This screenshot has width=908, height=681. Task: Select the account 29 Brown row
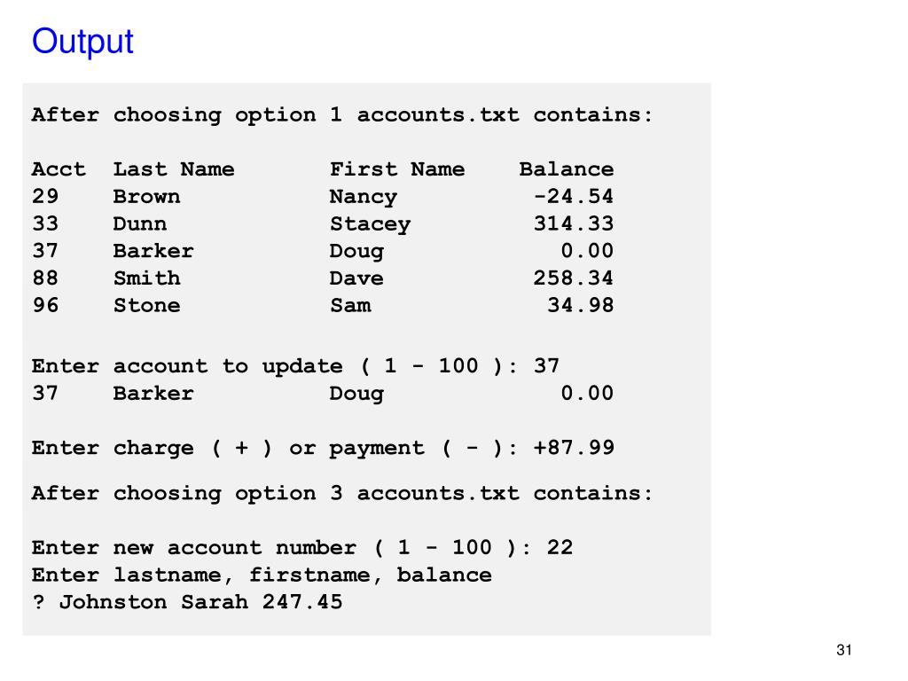(323, 196)
